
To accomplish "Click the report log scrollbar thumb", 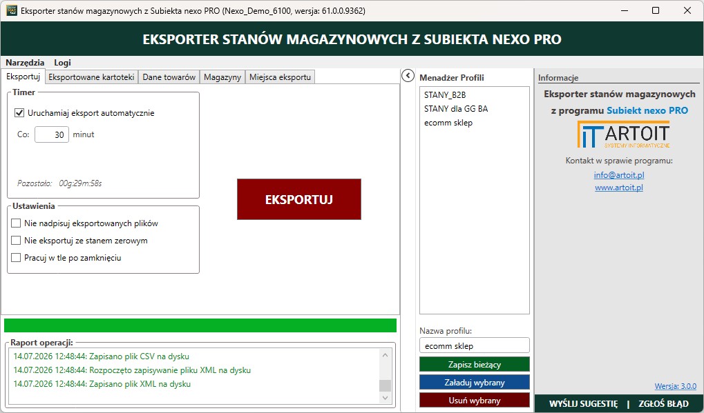I will [385, 385].
